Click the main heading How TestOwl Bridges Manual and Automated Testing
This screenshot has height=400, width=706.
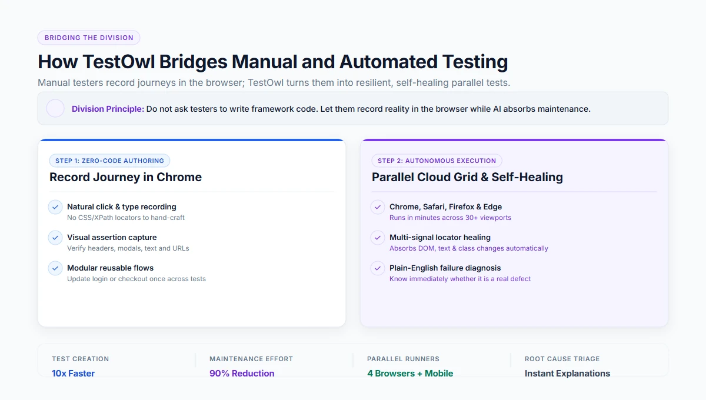coord(273,62)
